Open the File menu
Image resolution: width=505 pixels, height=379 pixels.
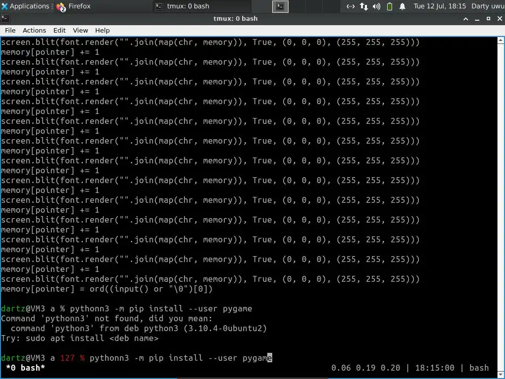(x=10, y=30)
